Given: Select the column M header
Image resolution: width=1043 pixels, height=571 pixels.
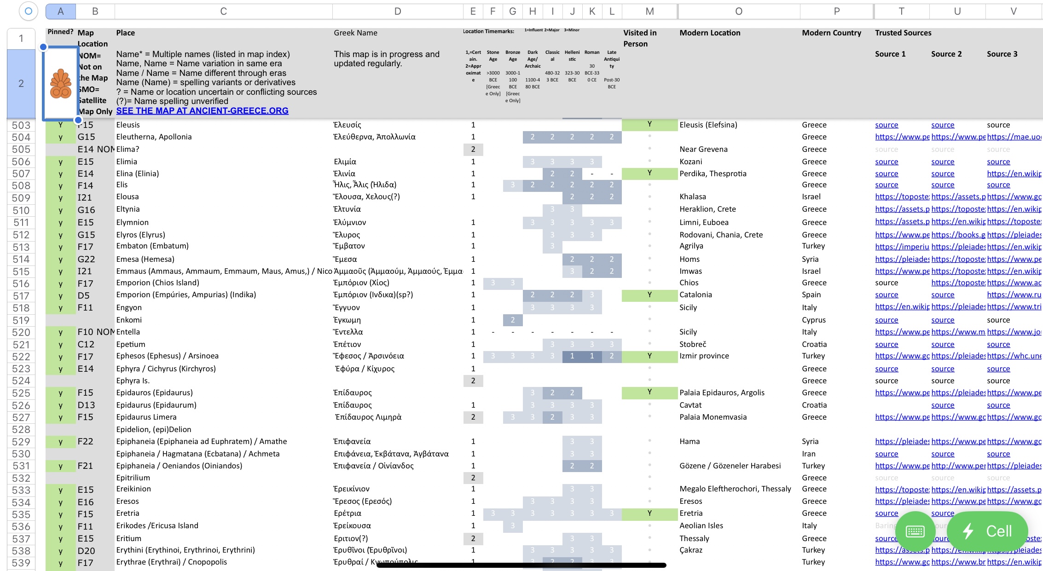Looking at the screenshot, I should tap(649, 11).
